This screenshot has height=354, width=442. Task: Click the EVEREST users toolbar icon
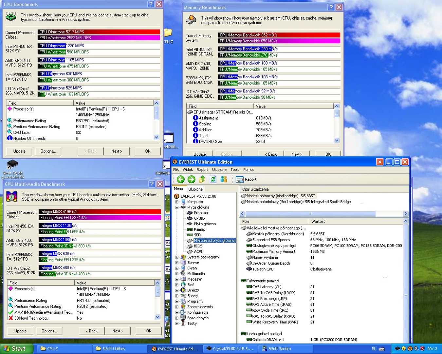[x=224, y=179]
